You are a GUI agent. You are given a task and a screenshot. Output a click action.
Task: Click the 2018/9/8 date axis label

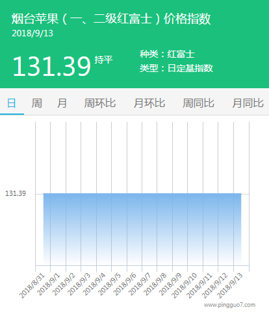click(155, 284)
